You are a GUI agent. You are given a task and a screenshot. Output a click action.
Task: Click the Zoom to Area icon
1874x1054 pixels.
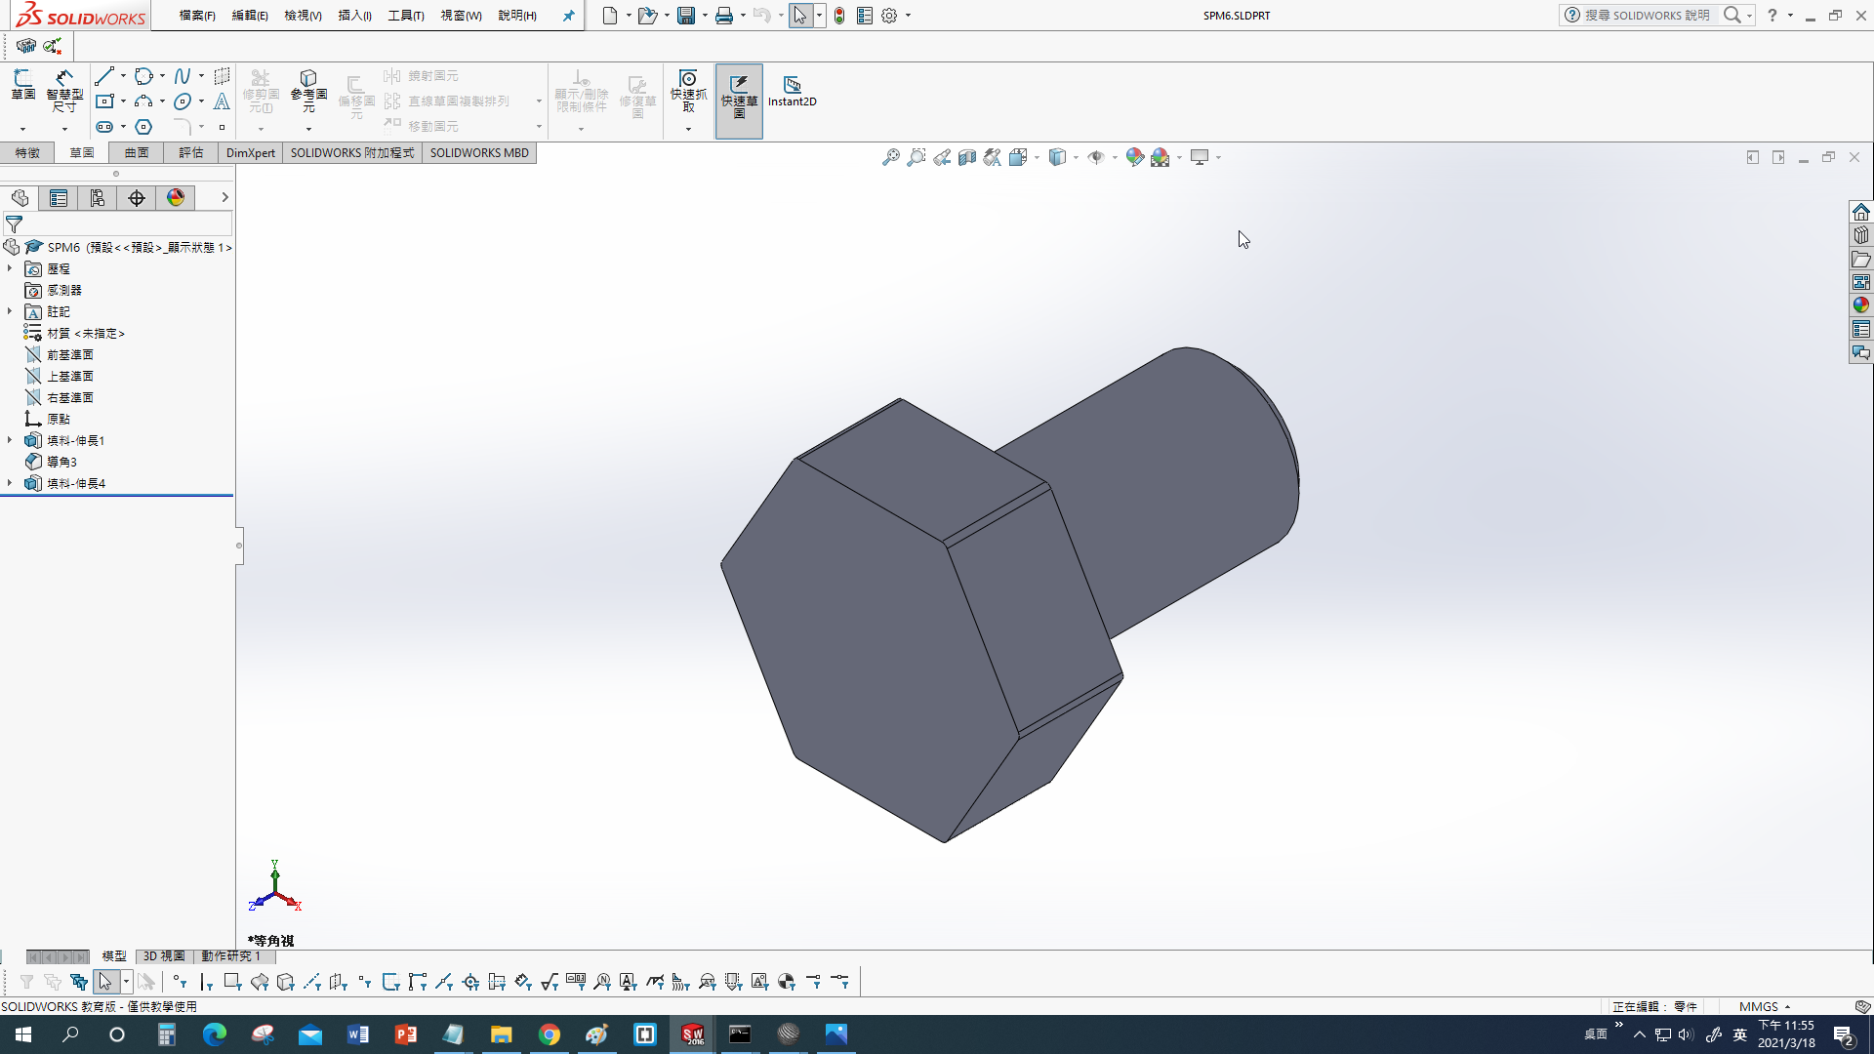pyautogui.click(x=917, y=157)
